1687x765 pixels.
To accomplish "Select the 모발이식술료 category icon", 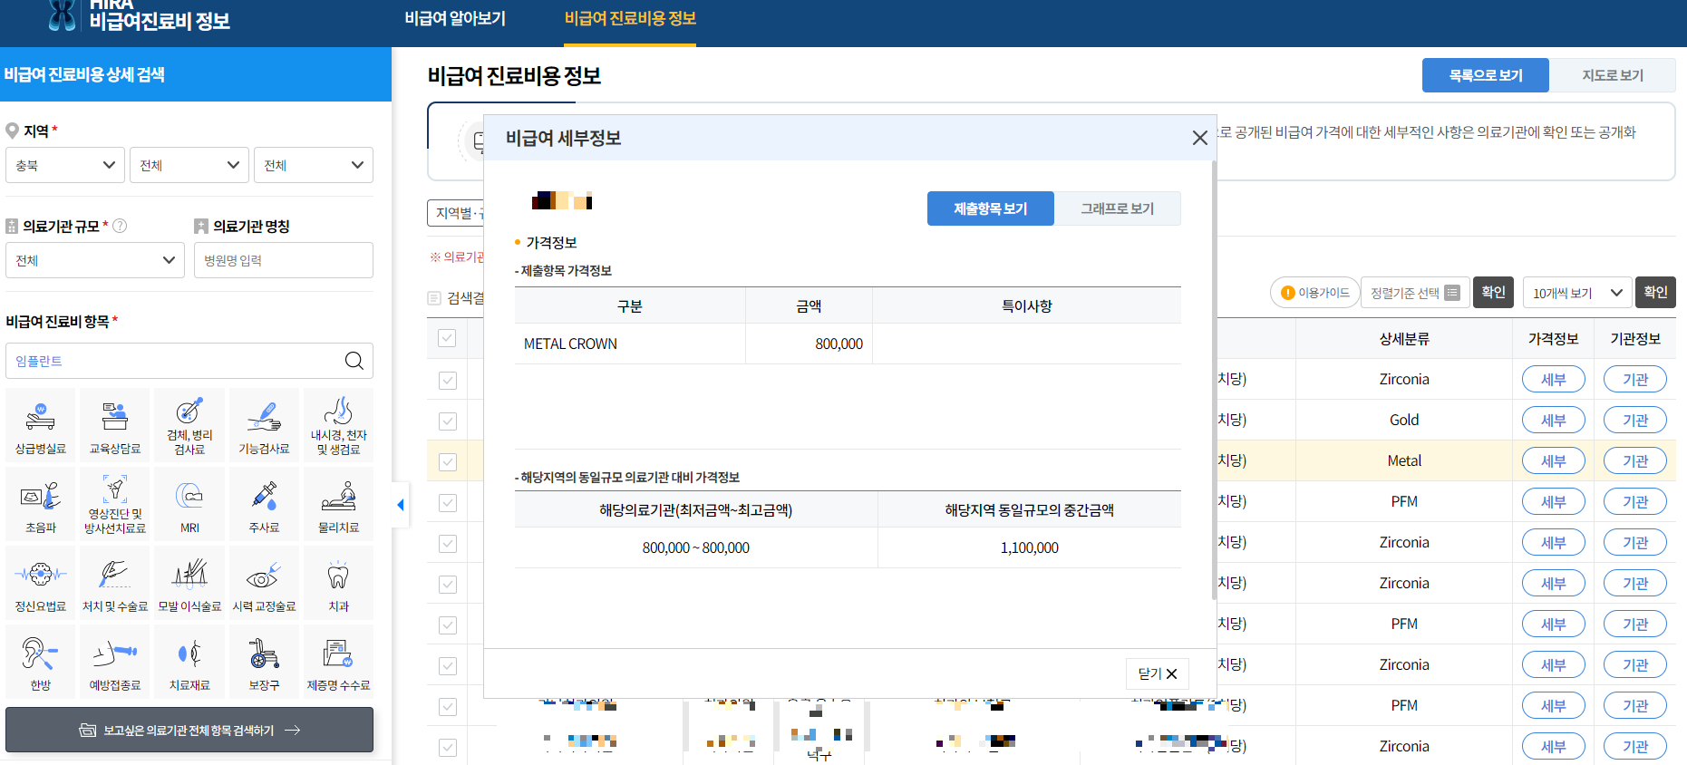I will click(x=189, y=583).
